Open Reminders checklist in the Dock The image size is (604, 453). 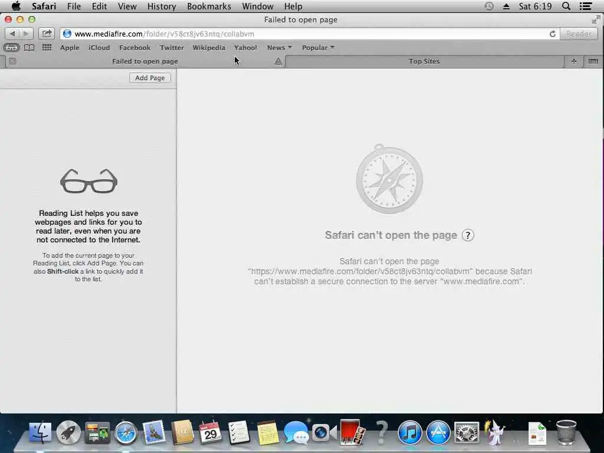[x=239, y=432]
